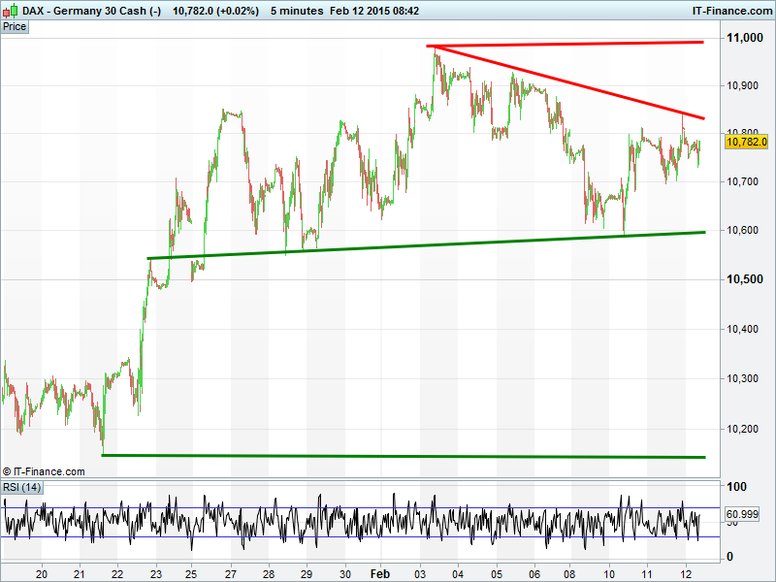The height and width of the screenshot is (582, 776).
Task: Click the Feb marker on the time axis
Action: pos(380,573)
